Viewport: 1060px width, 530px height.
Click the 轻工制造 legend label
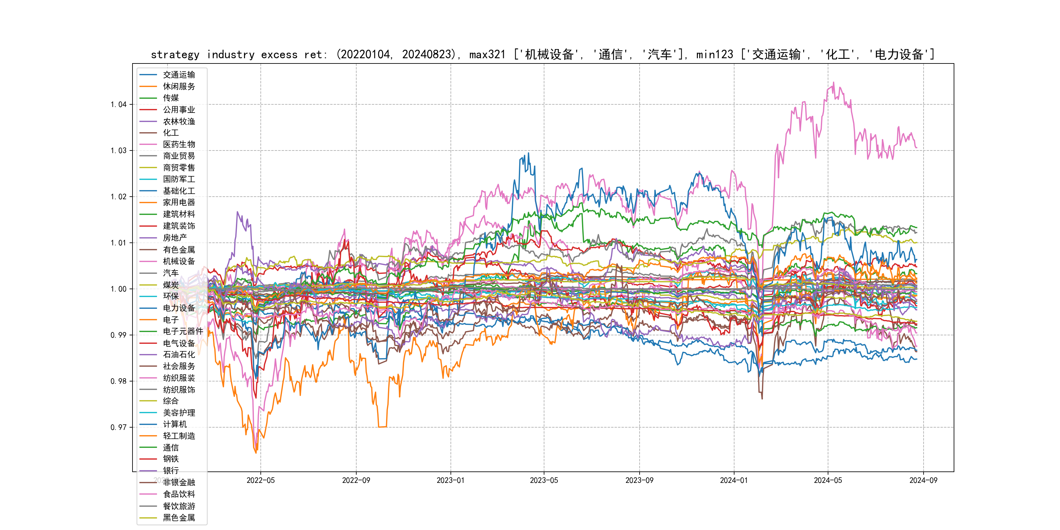pyautogui.click(x=179, y=436)
